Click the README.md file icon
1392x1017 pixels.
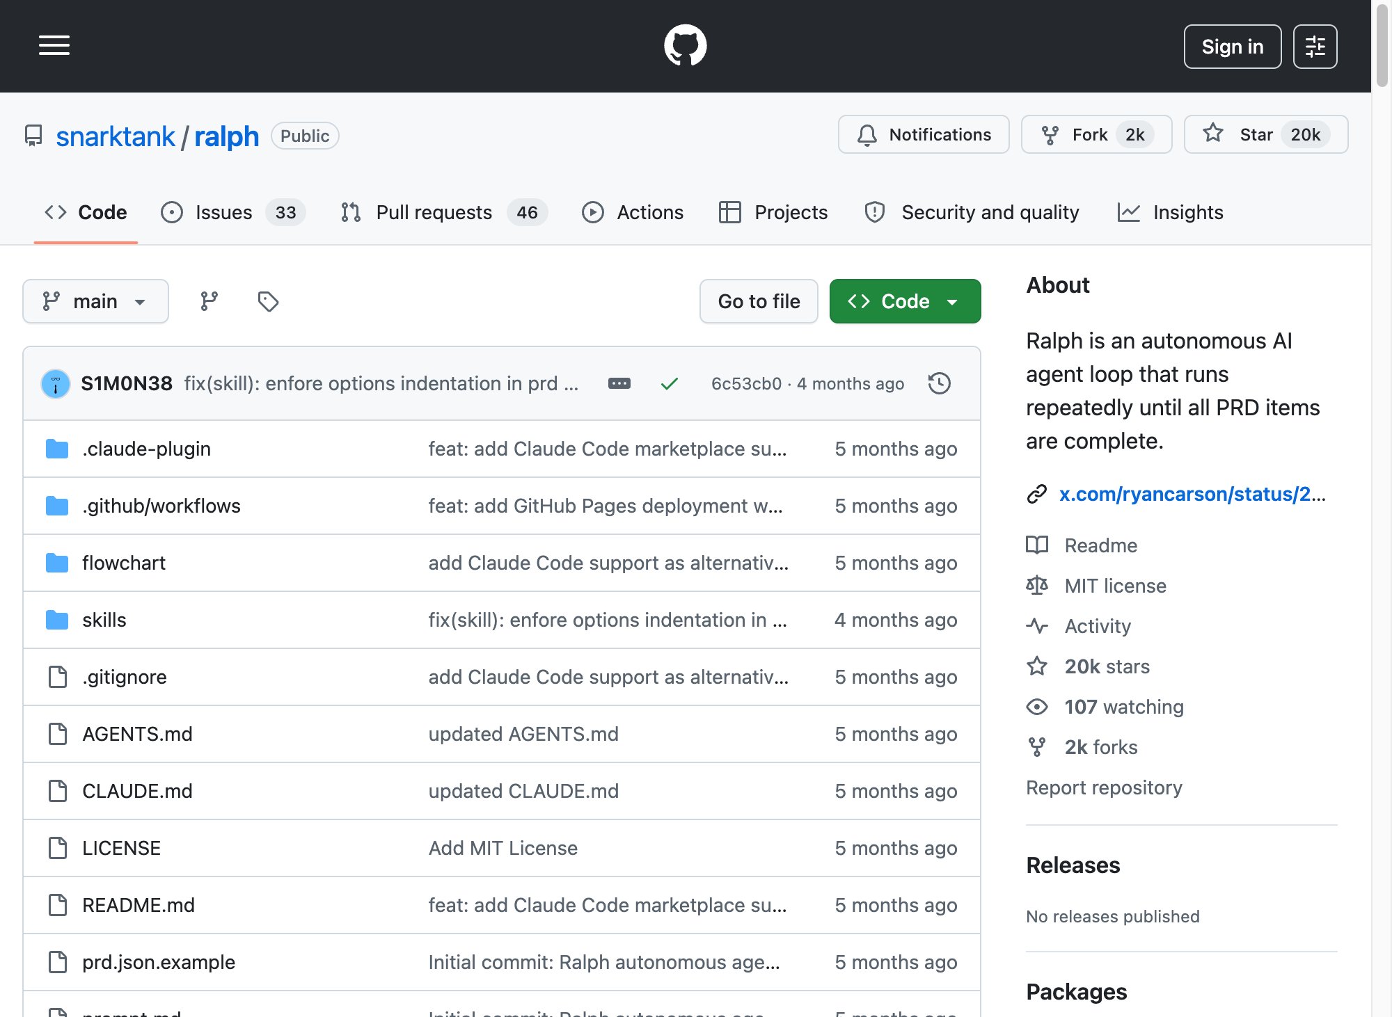(x=58, y=905)
